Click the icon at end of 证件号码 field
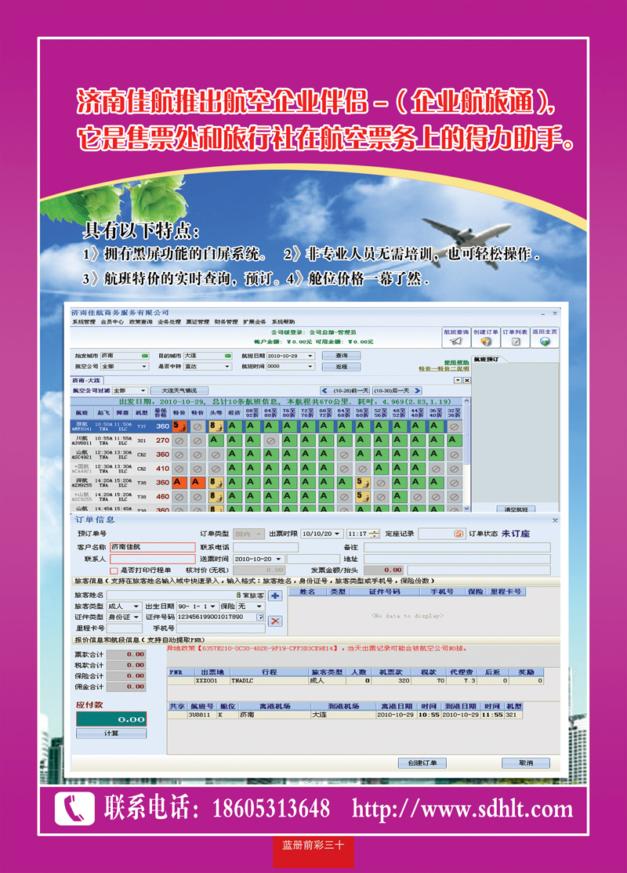 260,617
